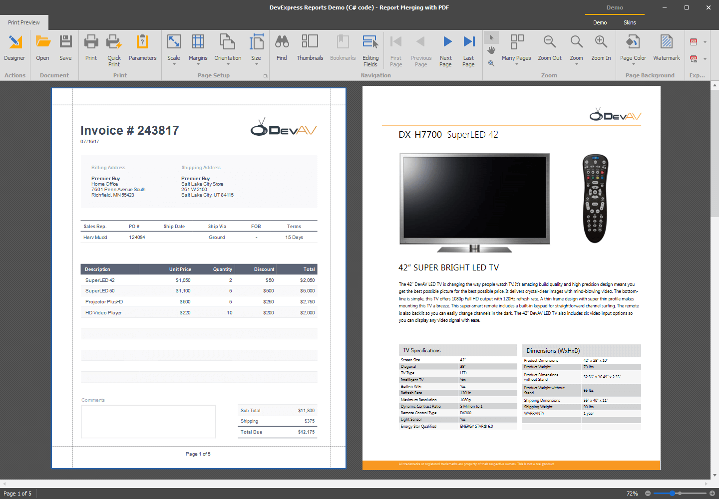719x499 pixels.
Task: Toggle the Page Color background fill
Action: pyautogui.click(x=633, y=48)
